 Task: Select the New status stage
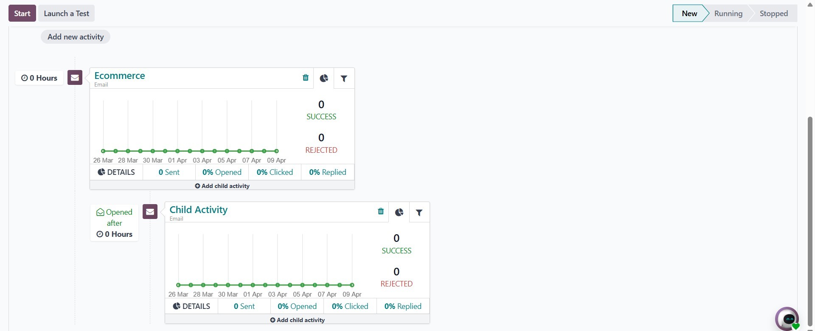tap(689, 13)
